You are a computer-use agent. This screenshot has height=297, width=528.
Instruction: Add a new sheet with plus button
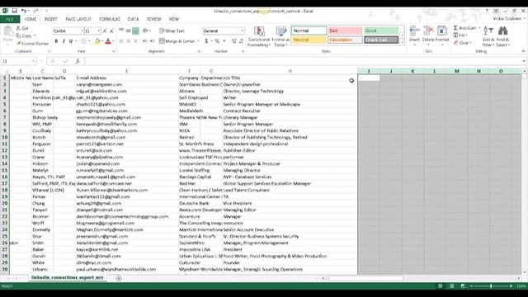pos(119,278)
